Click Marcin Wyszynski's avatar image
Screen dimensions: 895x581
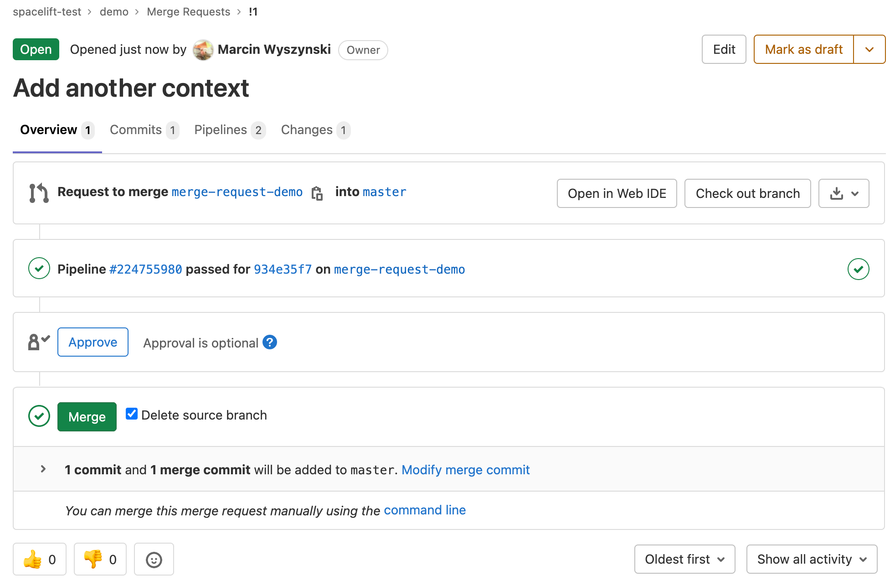pyautogui.click(x=203, y=50)
